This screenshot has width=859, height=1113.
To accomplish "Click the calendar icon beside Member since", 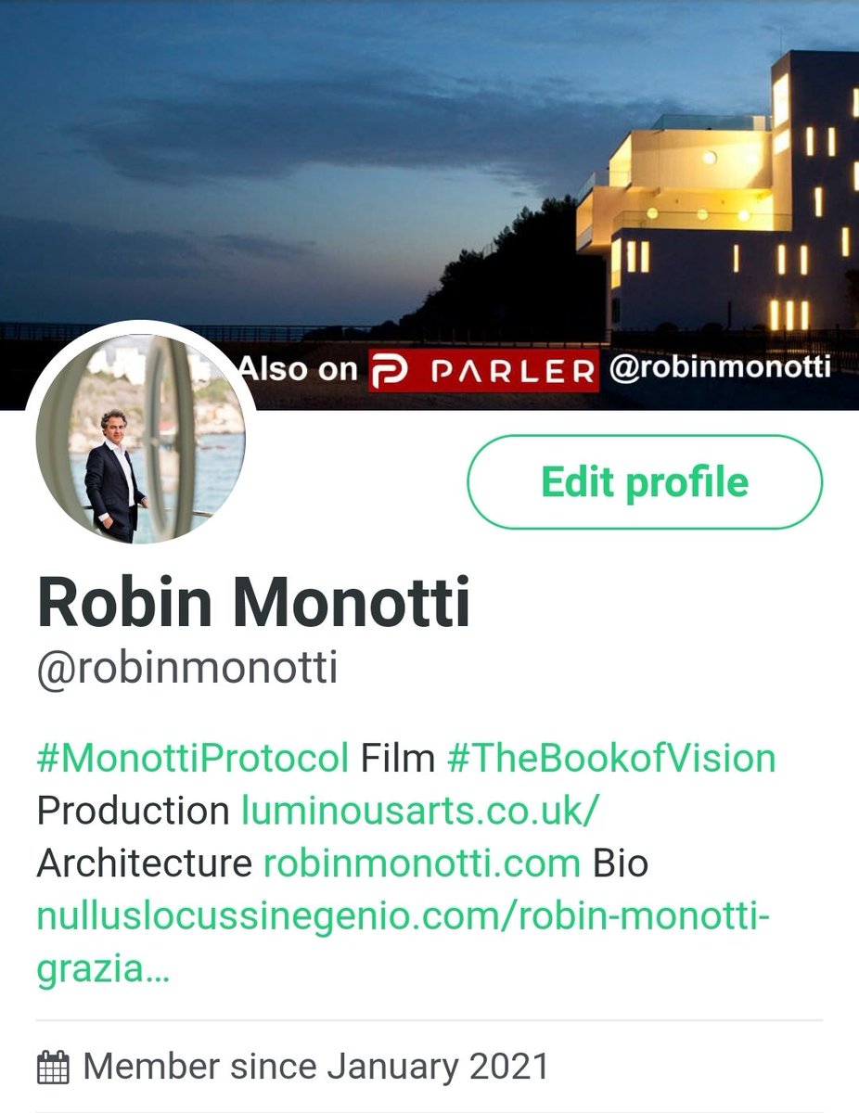I will tap(53, 1067).
